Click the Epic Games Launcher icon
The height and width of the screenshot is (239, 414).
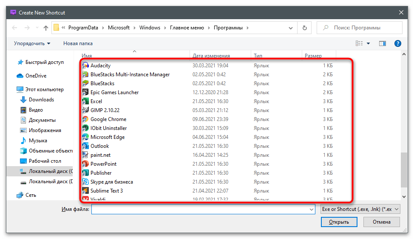pos(85,92)
